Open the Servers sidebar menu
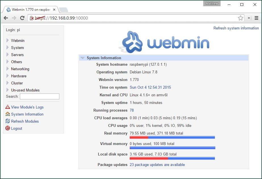Screen dimensions: 262x179 coord(17,55)
